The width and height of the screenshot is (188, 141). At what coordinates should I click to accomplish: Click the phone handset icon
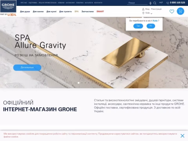168,3
